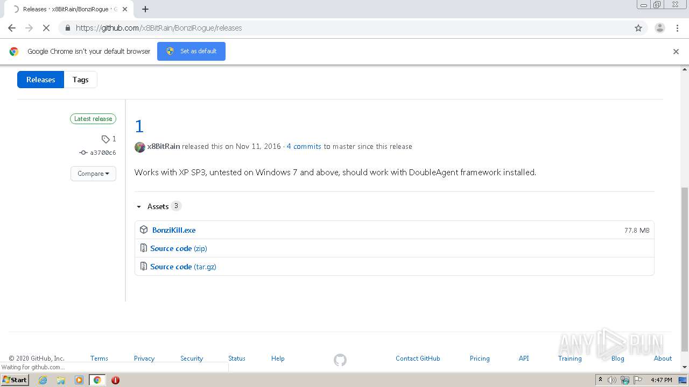The image size is (689, 387).
Task: Open the media player taskbar icon
Action: pyautogui.click(x=79, y=380)
